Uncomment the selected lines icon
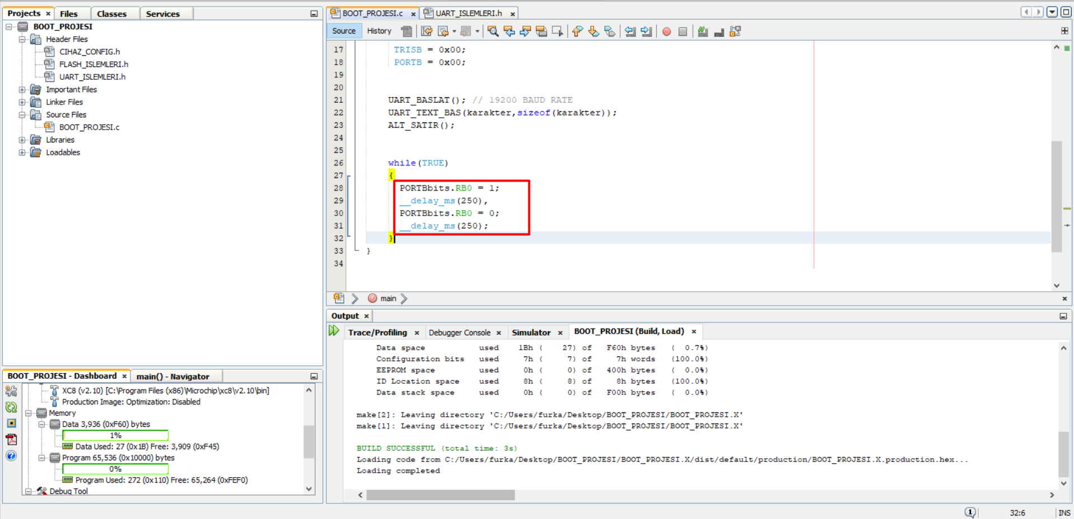Viewport: 1074px width, 519px height. 719,31
